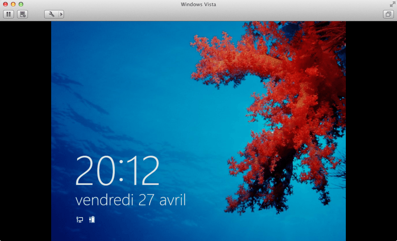Viewport: 397px width, 241px height.
Task: Close the Windows Vista window
Action: 5,4
